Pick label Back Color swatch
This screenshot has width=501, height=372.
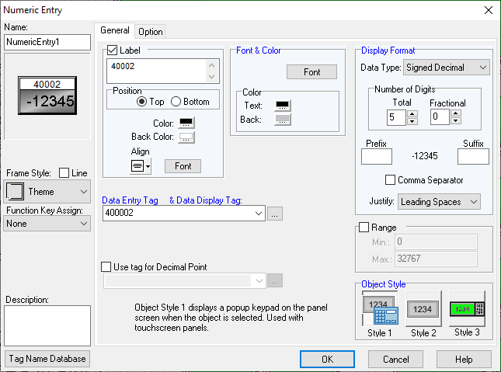(x=186, y=137)
